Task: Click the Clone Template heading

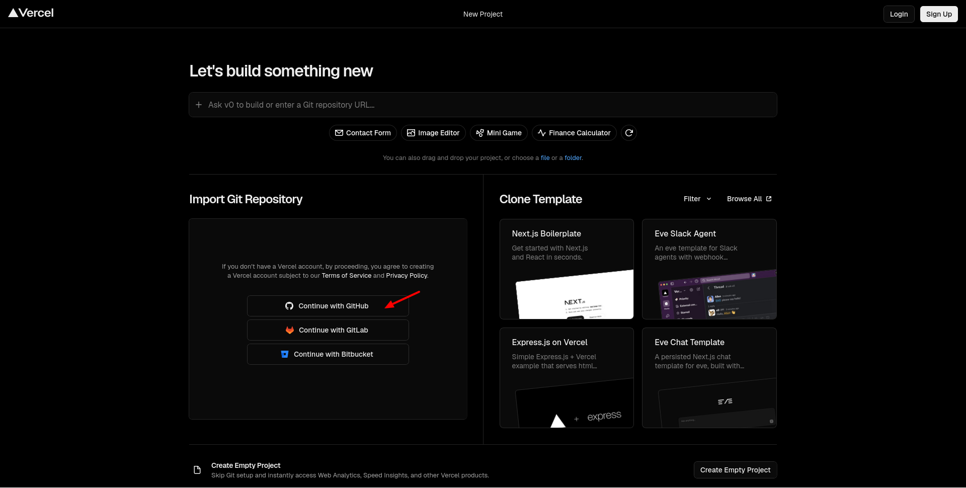Action: pos(541,199)
